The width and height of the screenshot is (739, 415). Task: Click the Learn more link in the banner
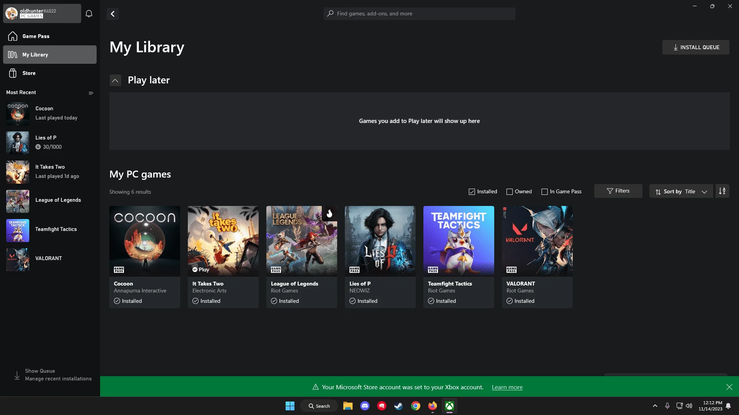coord(507,387)
